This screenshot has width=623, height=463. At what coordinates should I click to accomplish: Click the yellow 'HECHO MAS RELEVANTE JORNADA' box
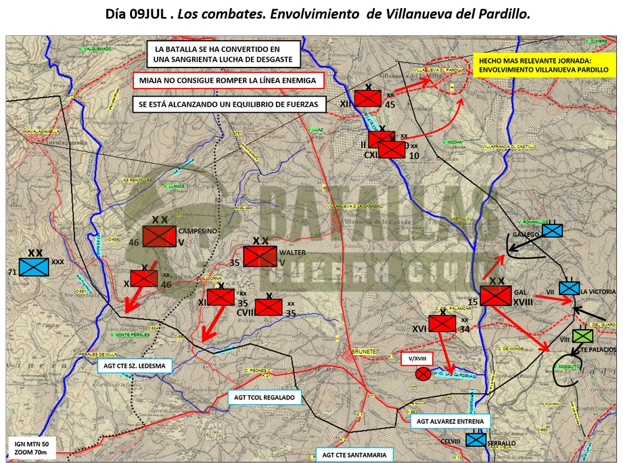pyautogui.click(x=543, y=66)
